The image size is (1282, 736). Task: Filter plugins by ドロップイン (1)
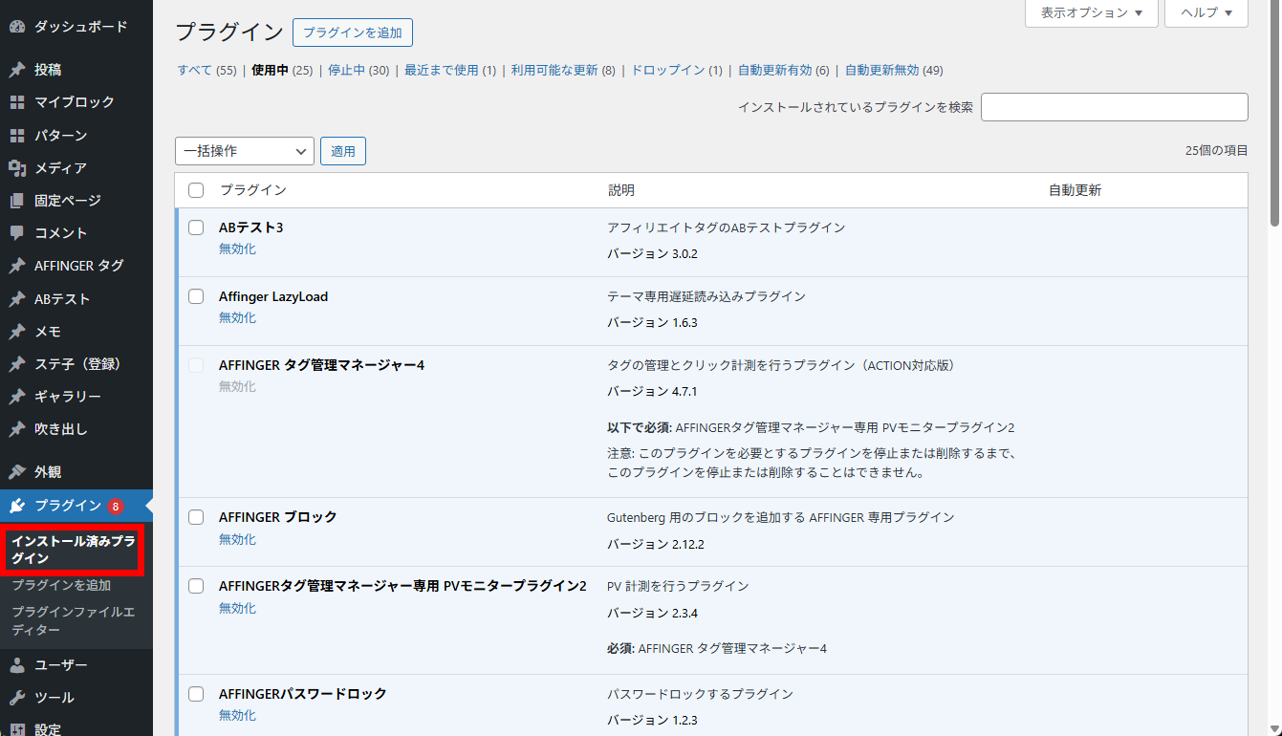[677, 70]
